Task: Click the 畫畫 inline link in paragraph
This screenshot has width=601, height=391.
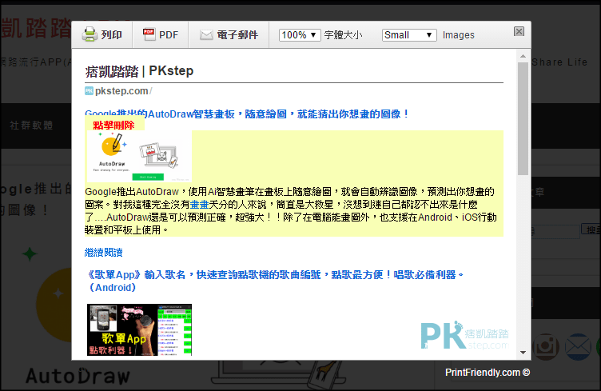Action: coord(199,205)
